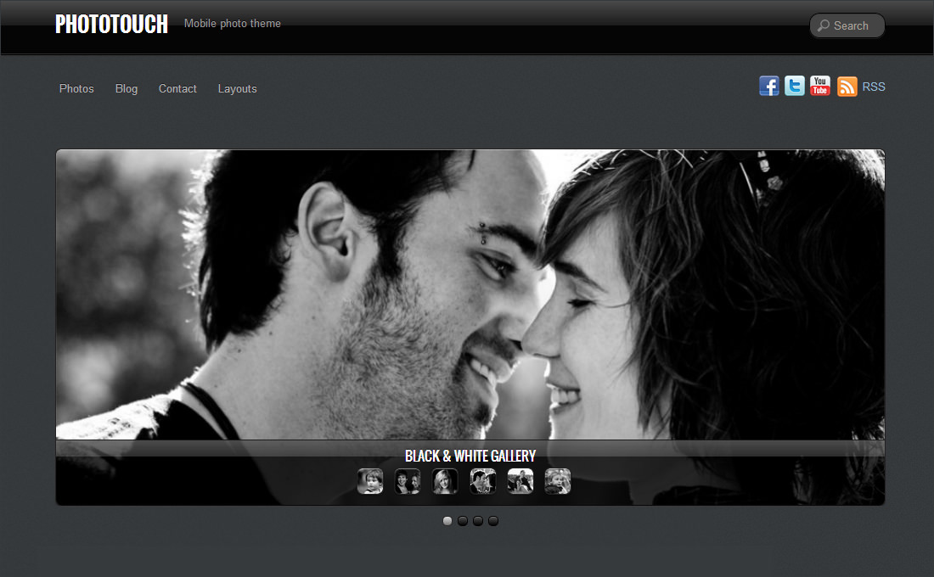Switch to the second slider dot

point(463,521)
